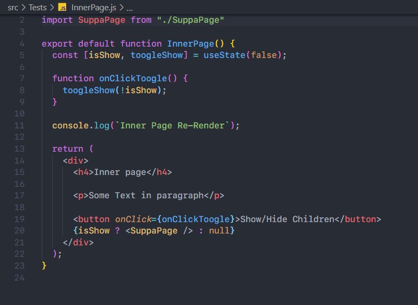This screenshot has width=418, height=305.
Task: Click '<SuppaPage />' JSX element on line 20
Action: tap(159, 231)
